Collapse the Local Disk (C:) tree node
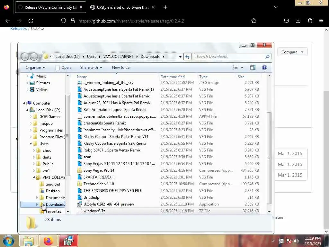 pos(27,110)
